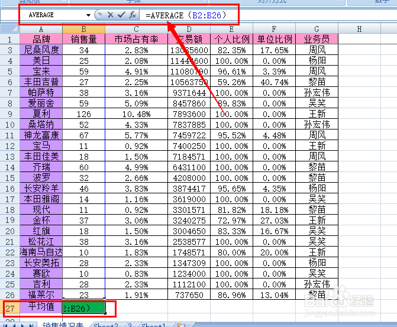The image size is (397, 327).
Task: Select the transaction amount 737650 cell
Action: 189,294
